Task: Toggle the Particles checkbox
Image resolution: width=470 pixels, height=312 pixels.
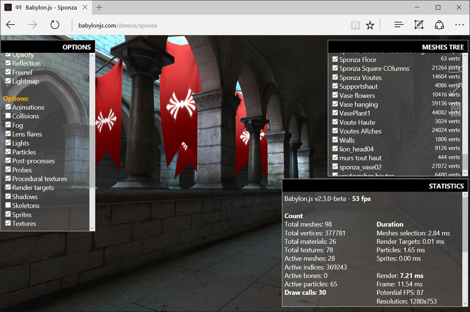Action: (x=8, y=152)
